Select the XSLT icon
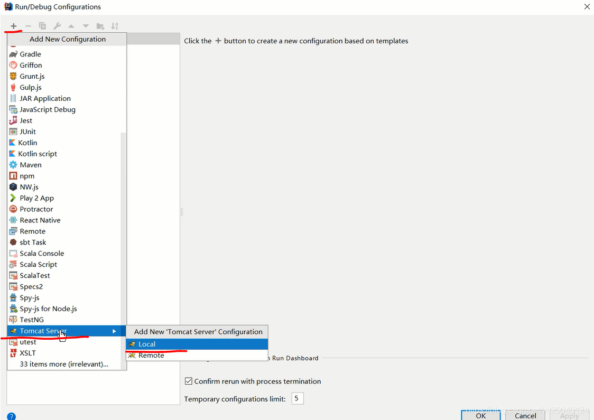Image resolution: width=594 pixels, height=420 pixels. [13, 353]
